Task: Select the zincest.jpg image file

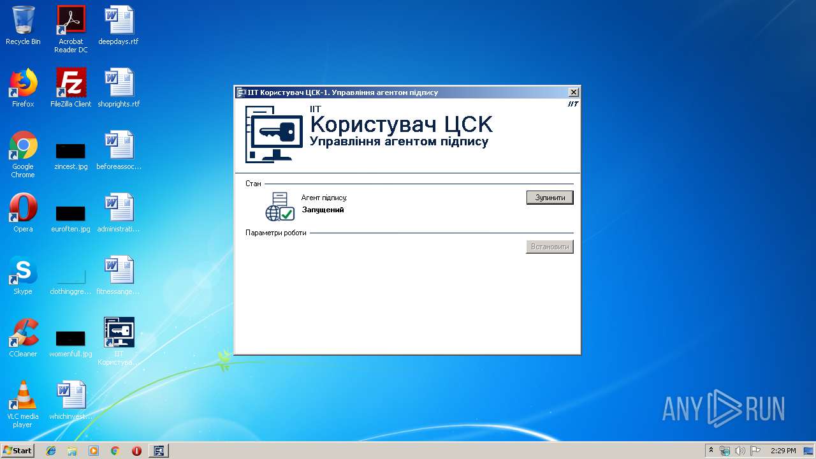Action: tap(71, 156)
